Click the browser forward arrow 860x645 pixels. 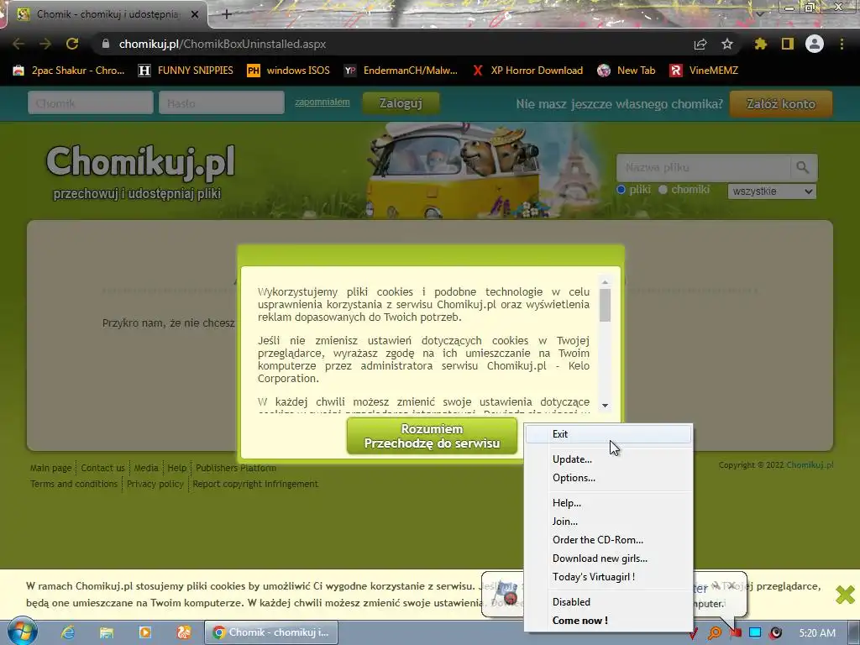45,44
